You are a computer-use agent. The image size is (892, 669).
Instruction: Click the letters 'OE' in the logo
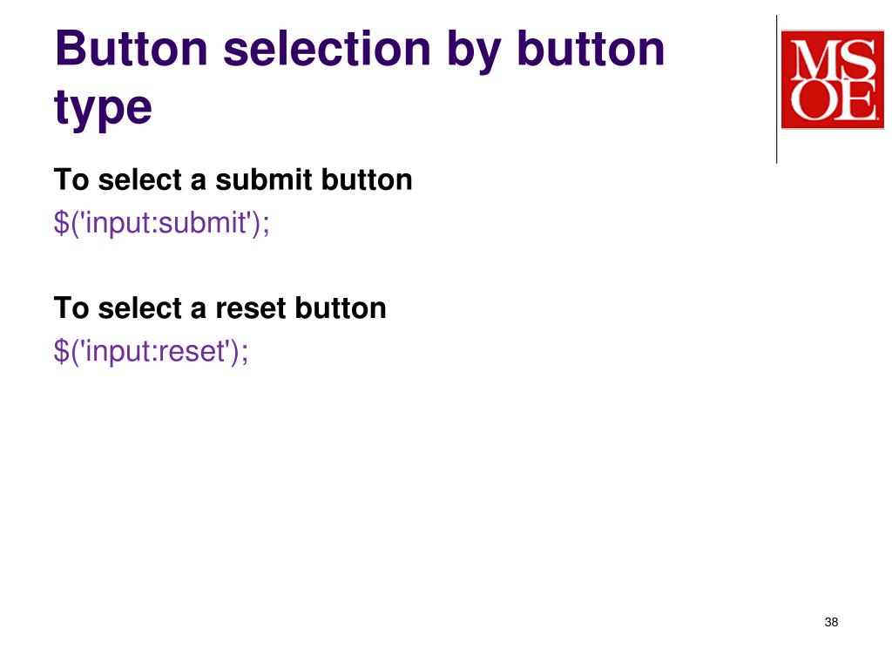833,100
